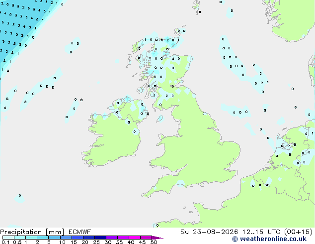Pick the dark navy 25-30 mm swatch
Screen dimensions: 315x244
point(100,238)
